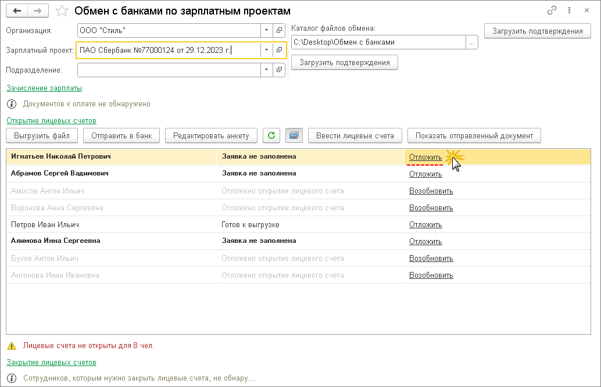The height and width of the screenshot is (387, 601).
Task: Go back using the left arrow
Action: click(x=17, y=11)
